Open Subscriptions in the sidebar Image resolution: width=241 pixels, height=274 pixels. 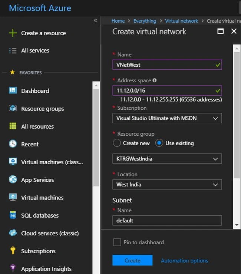39,251
